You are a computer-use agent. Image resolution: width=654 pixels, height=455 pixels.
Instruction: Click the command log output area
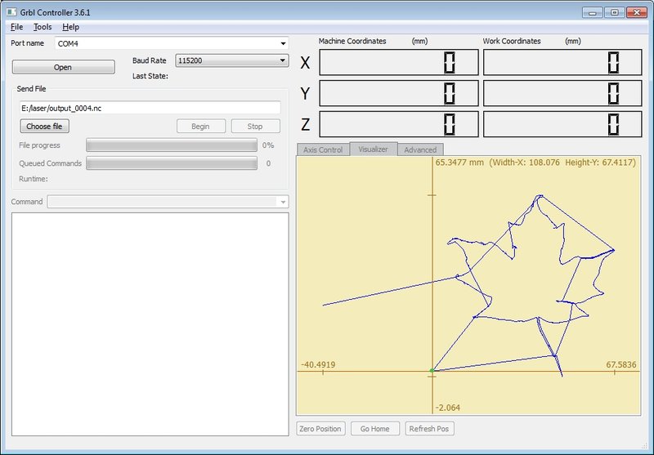150,324
